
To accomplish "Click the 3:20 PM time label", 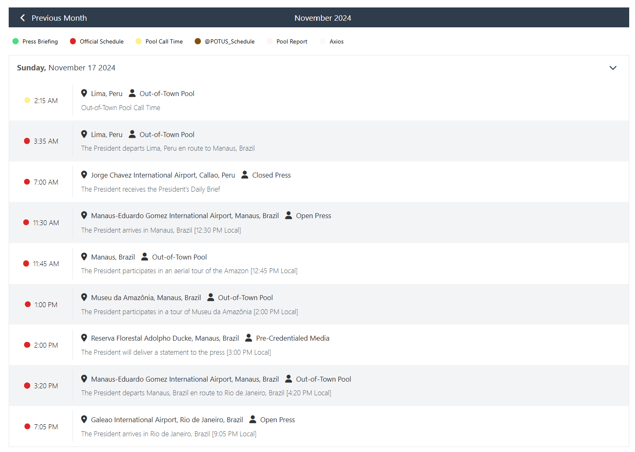I will 46,386.
